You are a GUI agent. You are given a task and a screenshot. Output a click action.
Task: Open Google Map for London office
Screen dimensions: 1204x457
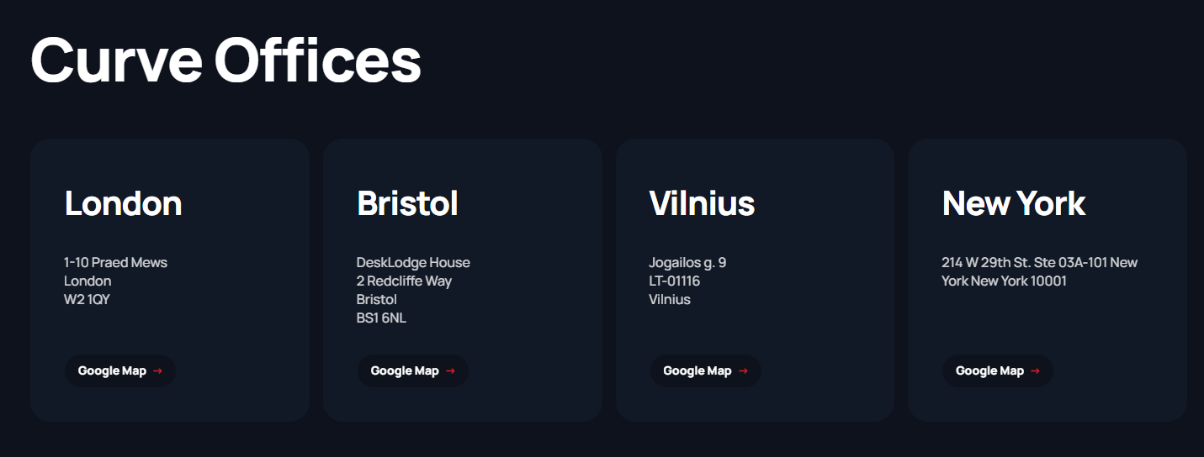pyautogui.click(x=113, y=371)
